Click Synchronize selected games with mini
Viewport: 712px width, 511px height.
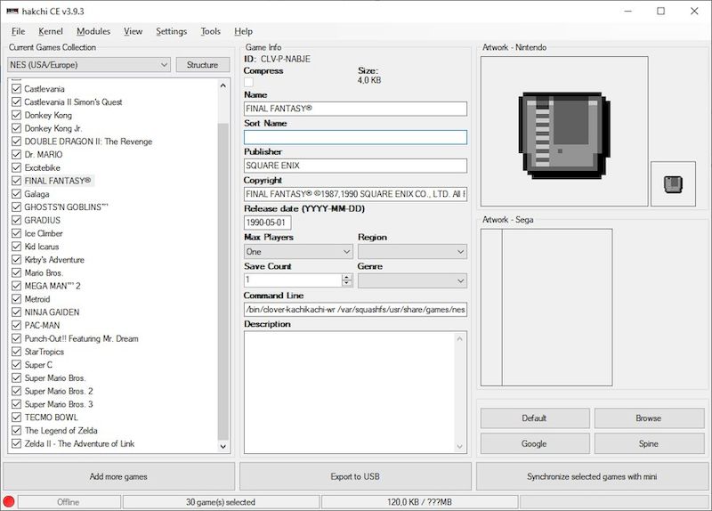click(592, 476)
